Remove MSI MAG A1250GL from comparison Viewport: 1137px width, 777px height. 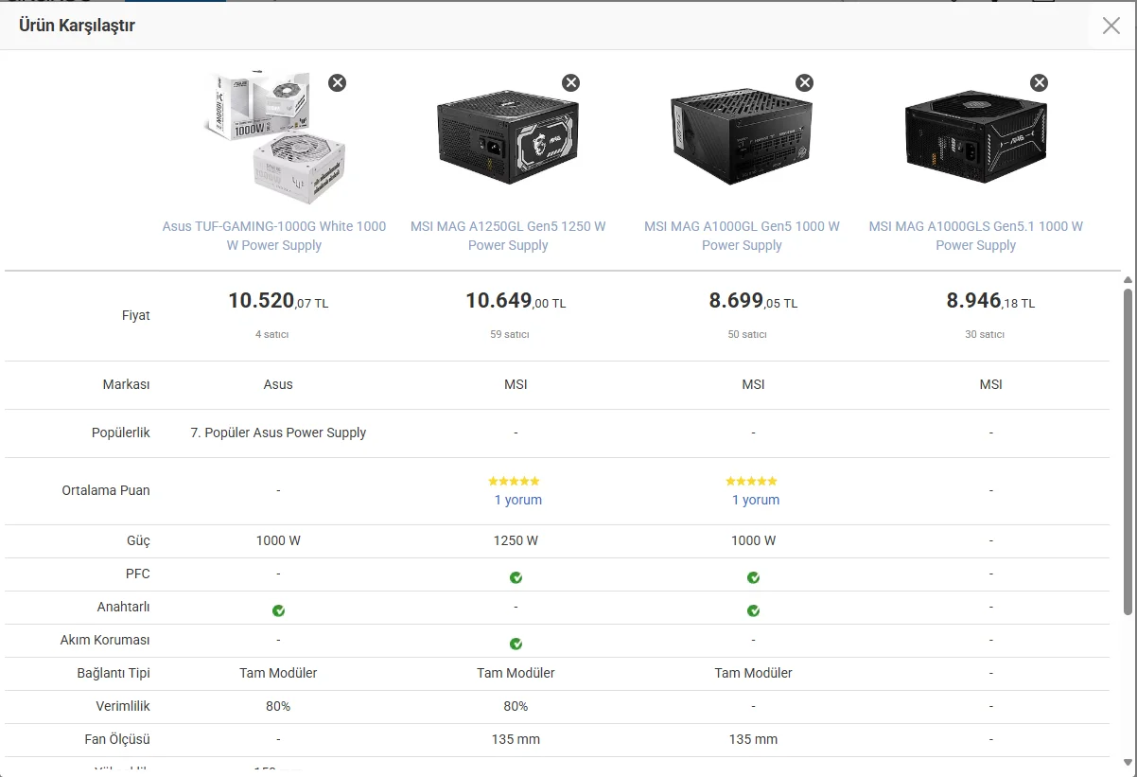[570, 82]
